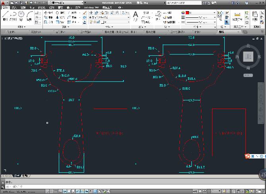Toggle Grid Display in the status bar
The height and width of the screenshot is (194, 266).
coord(56,191)
